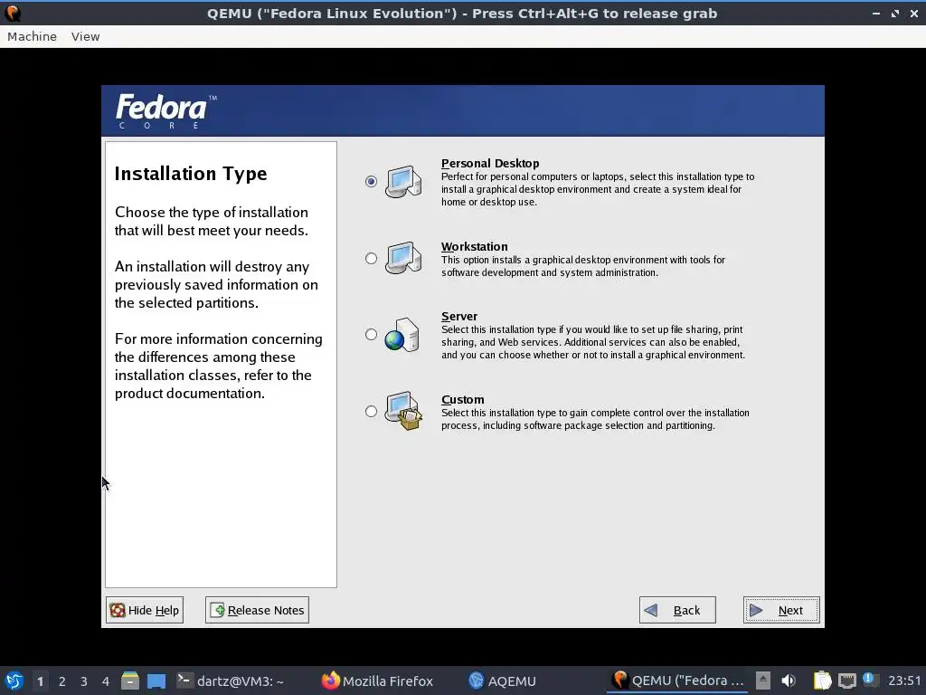Click the Workstation heading label
This screenshot has width=926, height=695.
coord(474,246)
